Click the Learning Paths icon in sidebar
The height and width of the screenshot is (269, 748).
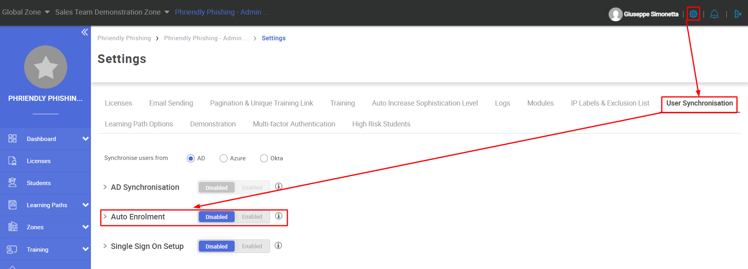coord(13,205)
